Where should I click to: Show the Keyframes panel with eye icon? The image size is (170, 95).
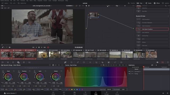tap(157, 62)
